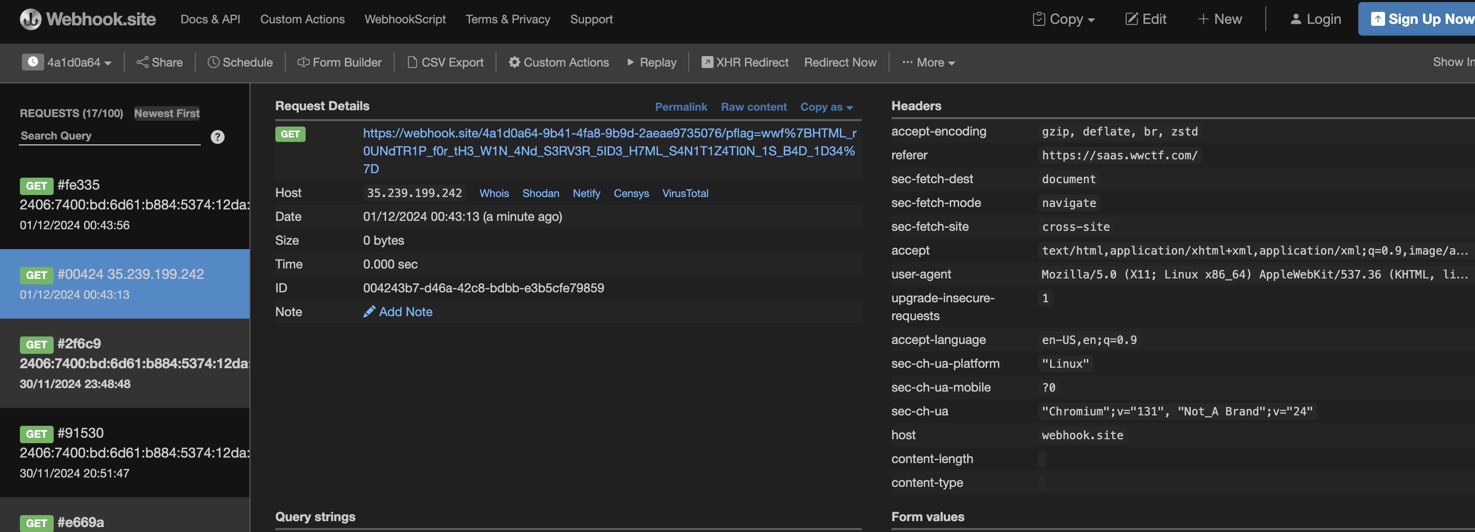Open Support page
This screenshot has width=1475, height=532.
click(591, 19)
